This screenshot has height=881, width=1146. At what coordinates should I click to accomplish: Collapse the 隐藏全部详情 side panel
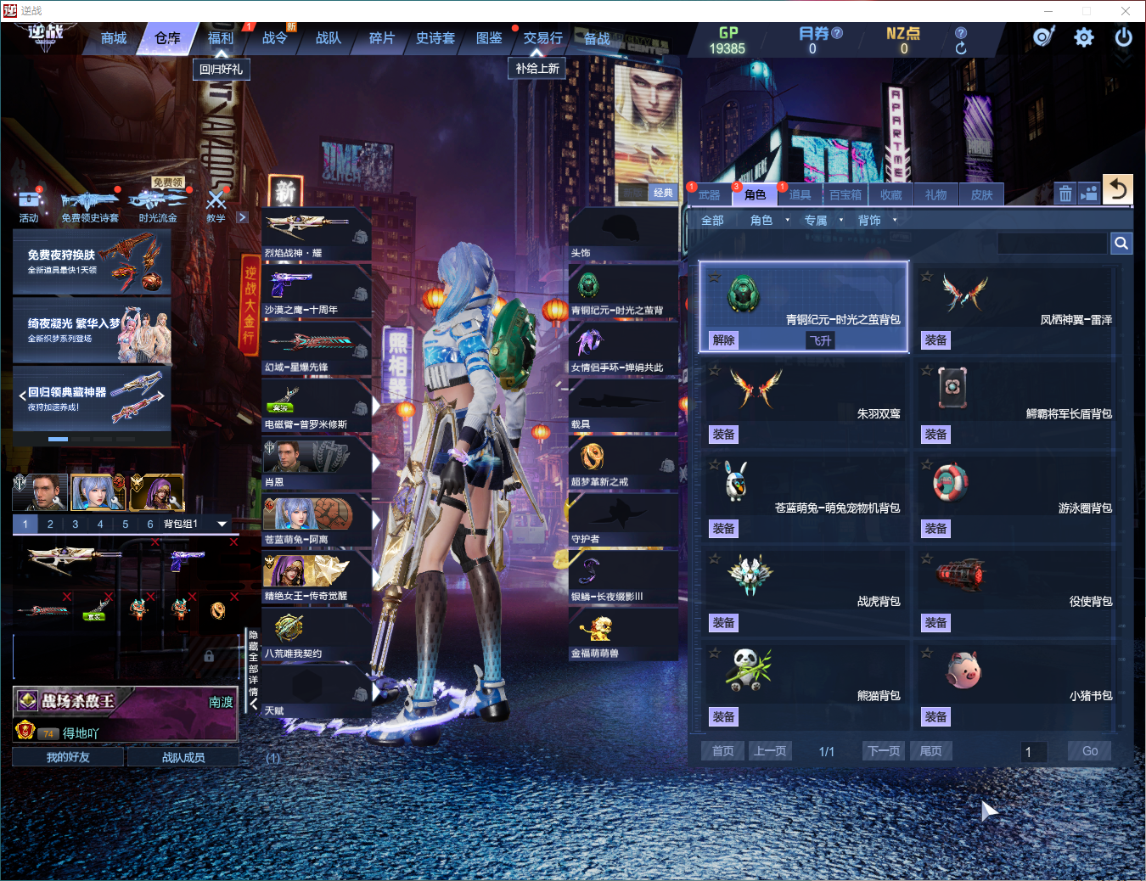pyautogui.click(x=253, y=671)
